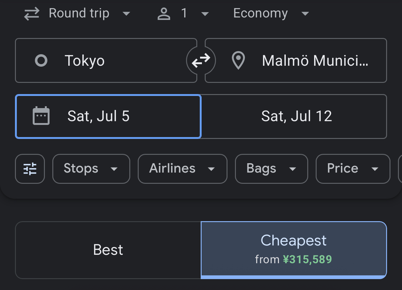
Task: Click the calendar icon in departure date
Action: (x=41, y=116)
